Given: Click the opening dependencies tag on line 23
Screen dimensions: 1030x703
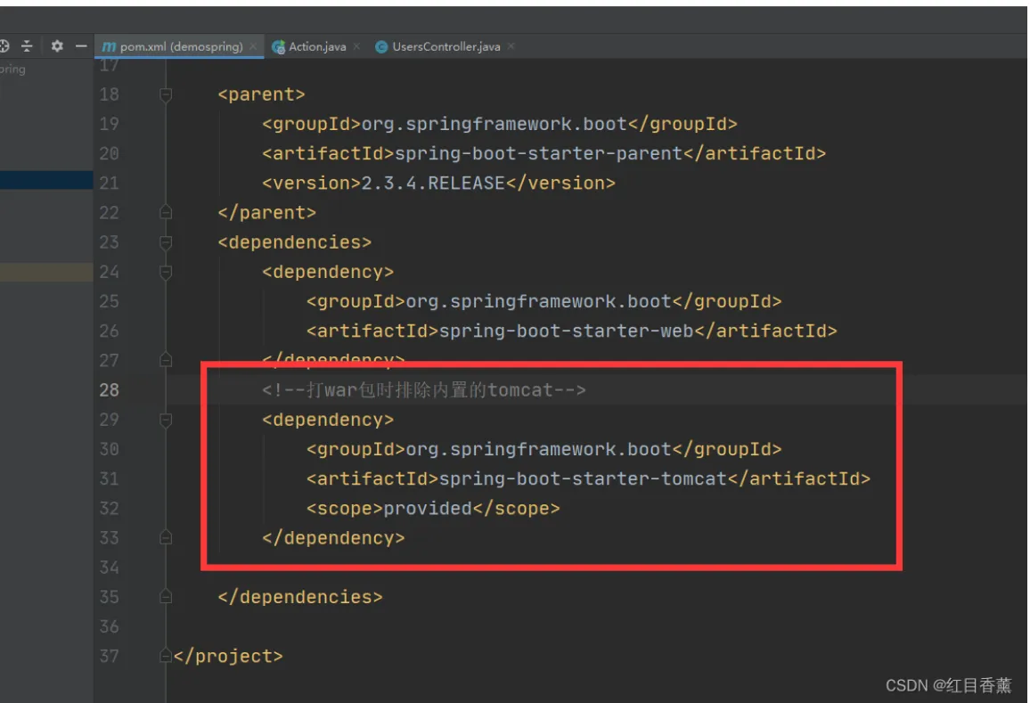Looking at the screenshot, I should pyautogui.click(x=294, y=242).
